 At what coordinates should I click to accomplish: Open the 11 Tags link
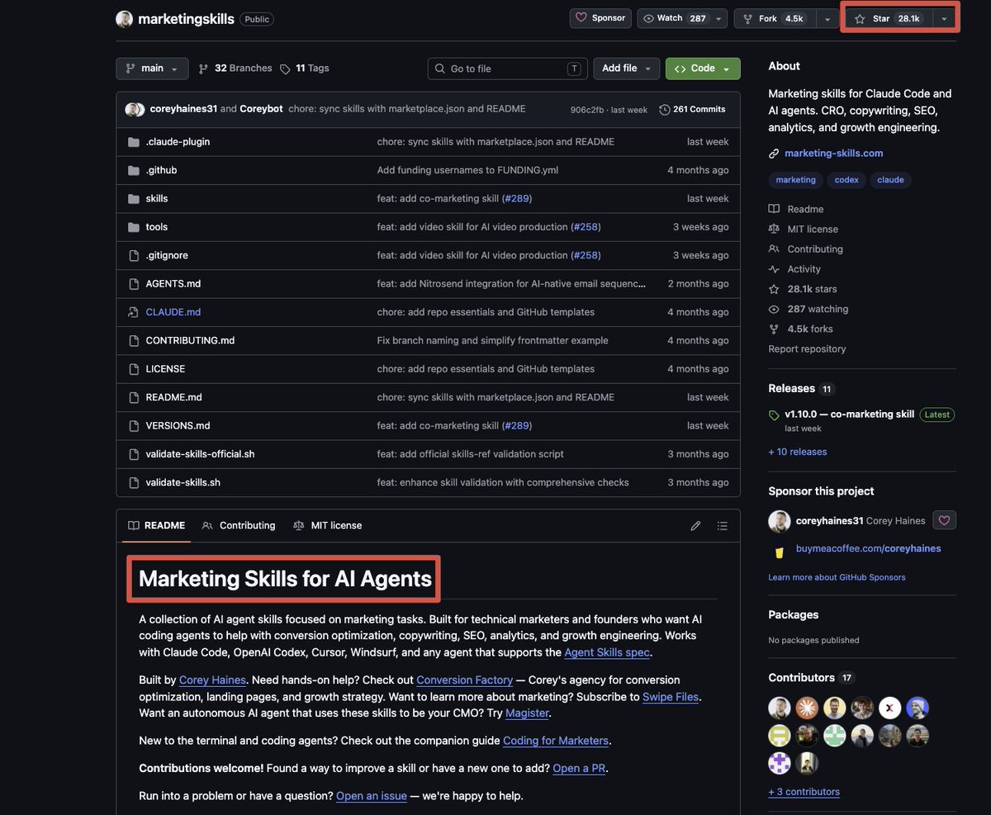305,69
